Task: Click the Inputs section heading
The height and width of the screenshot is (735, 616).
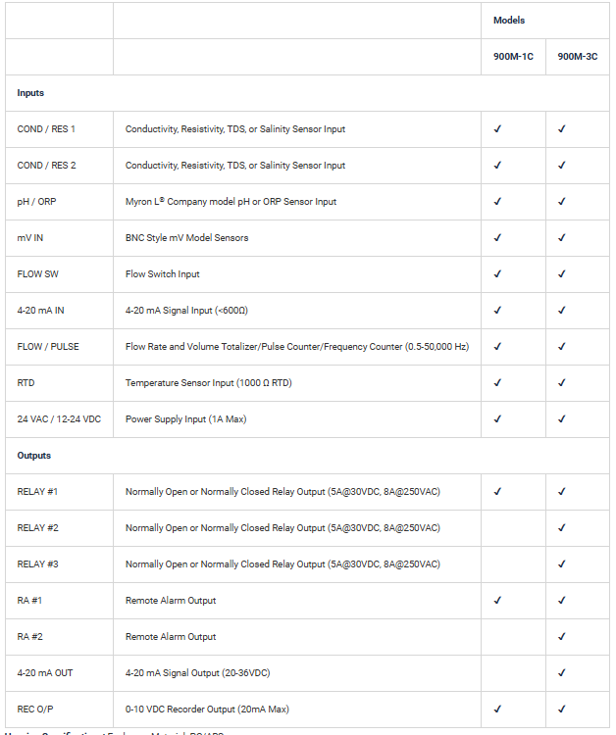Action: point(31,93)
